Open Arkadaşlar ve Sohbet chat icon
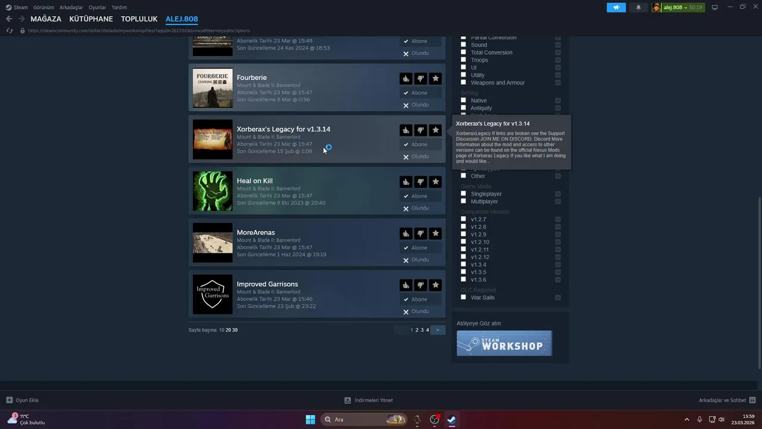Screen dimensions: 762x429 click(752, 400)
